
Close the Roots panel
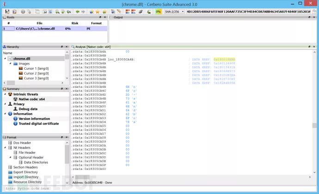105,17
